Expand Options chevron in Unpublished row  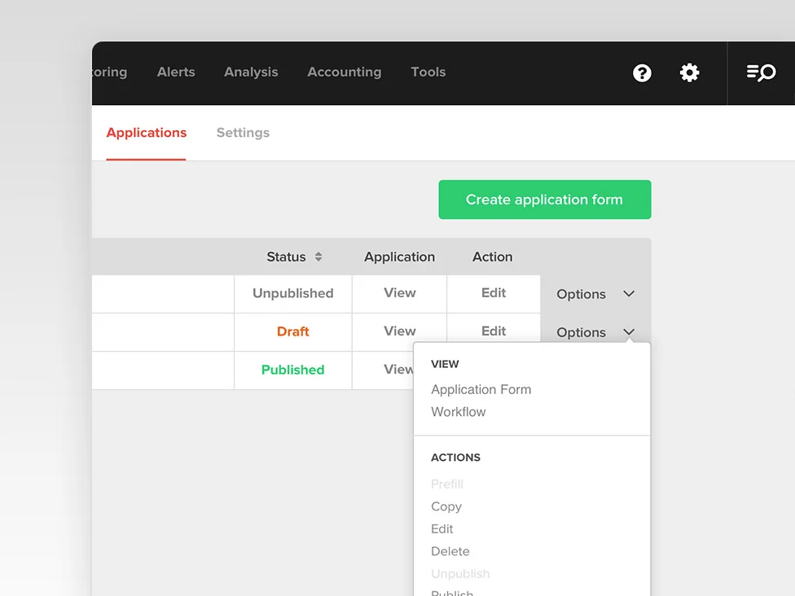tap(629, 294)
